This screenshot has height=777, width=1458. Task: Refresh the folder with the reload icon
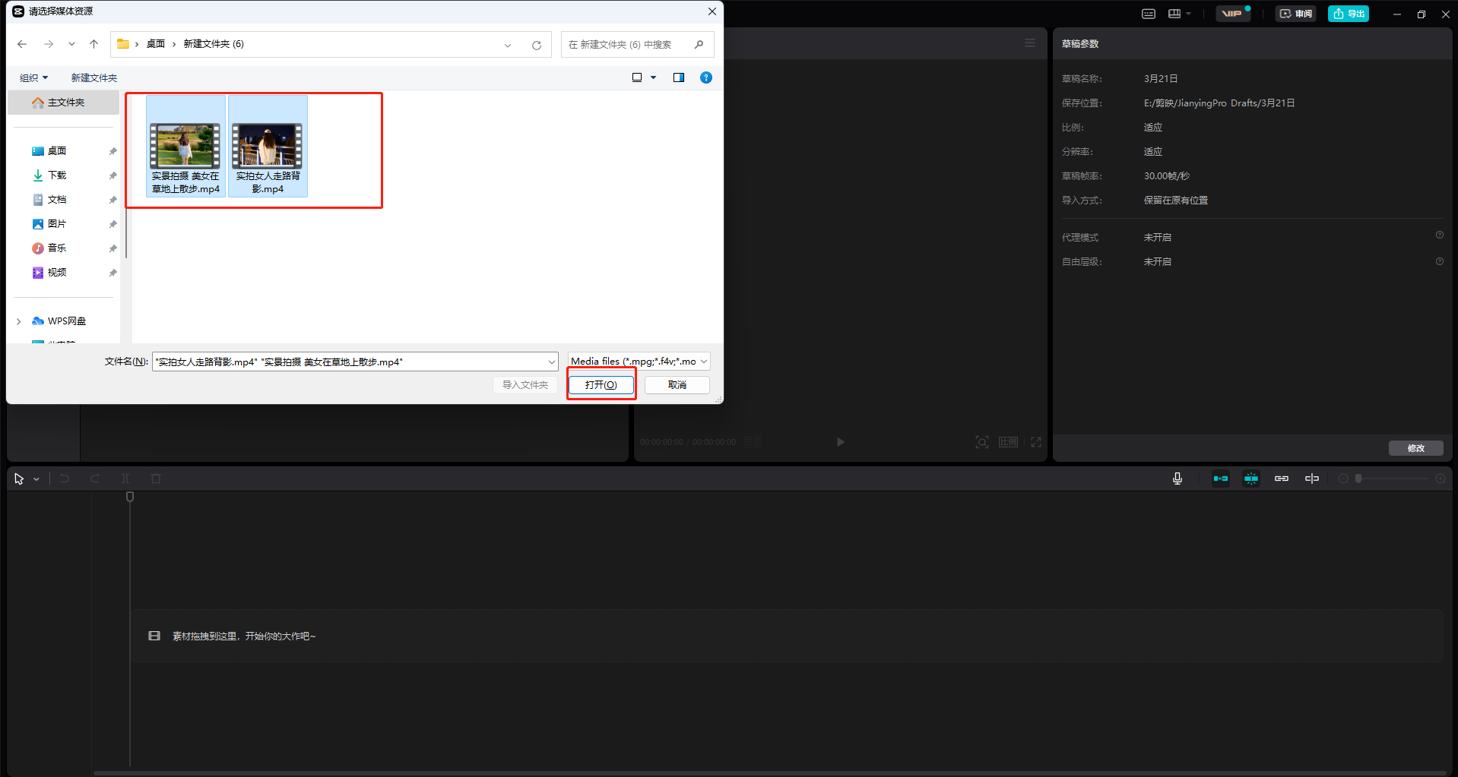point(537,45)
